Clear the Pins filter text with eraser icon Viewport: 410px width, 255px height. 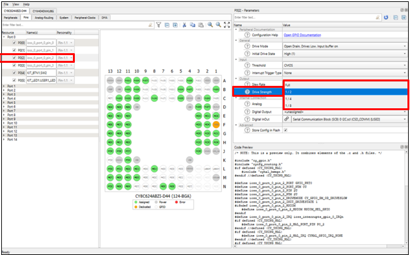click(150, 25)
